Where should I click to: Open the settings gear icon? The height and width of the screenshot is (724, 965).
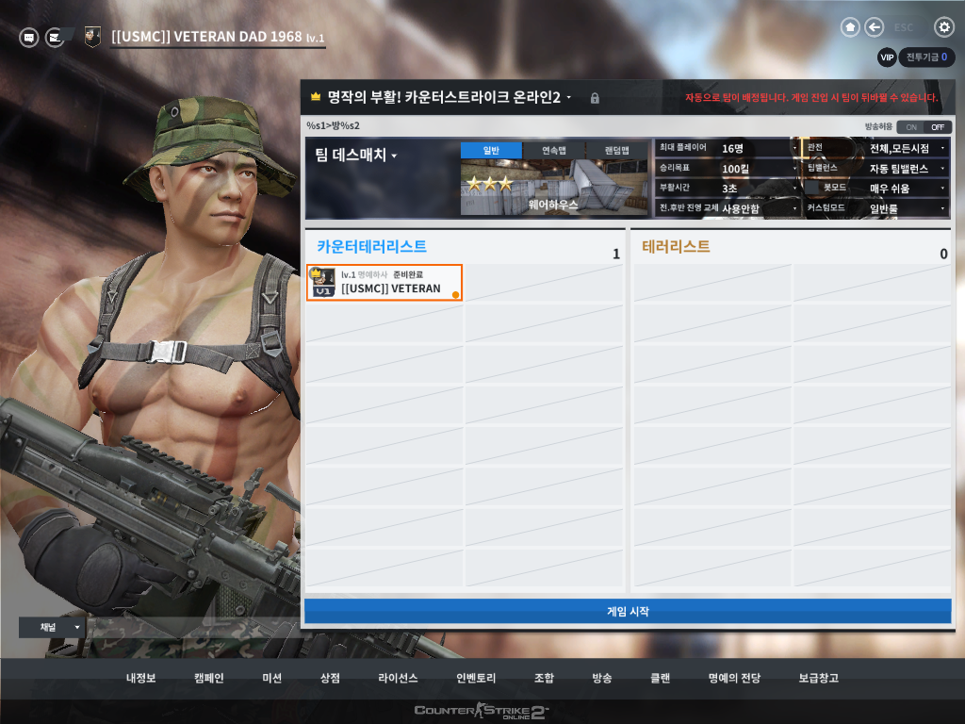pos(943,27)
